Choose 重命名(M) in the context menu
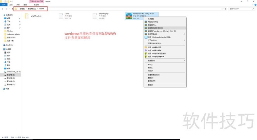This screenshot has height=140, width=257. 165,81
